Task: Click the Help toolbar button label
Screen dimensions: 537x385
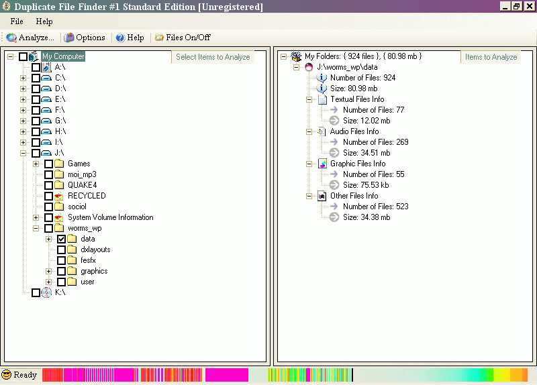Action: [x=136, y=38]
